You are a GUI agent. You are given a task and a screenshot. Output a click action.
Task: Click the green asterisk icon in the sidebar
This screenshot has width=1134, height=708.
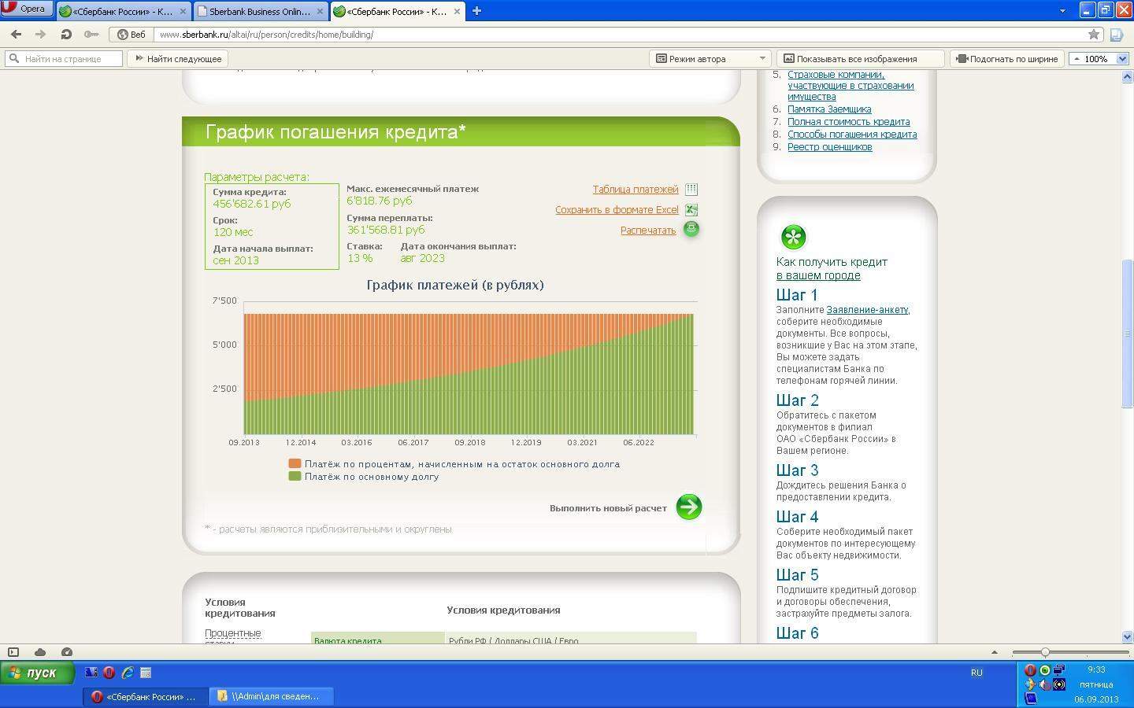793,237
